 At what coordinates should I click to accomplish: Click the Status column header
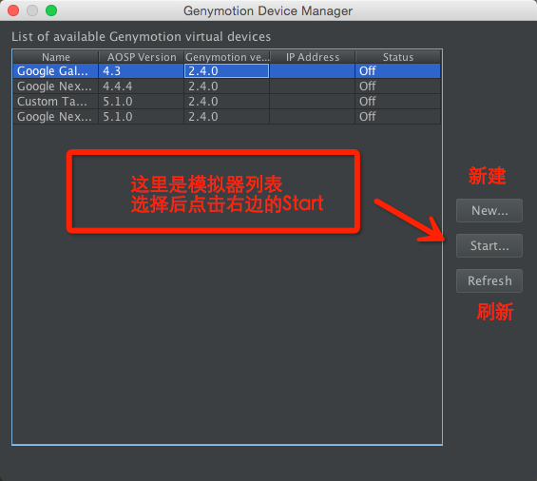(x=398, y=57)
